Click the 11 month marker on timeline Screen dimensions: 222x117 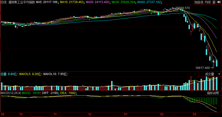tap(55, 114)
